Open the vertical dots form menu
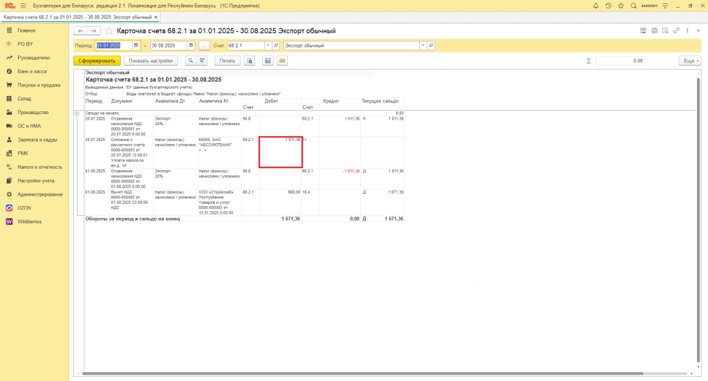 pyautogui.click(x=688, y=30)
